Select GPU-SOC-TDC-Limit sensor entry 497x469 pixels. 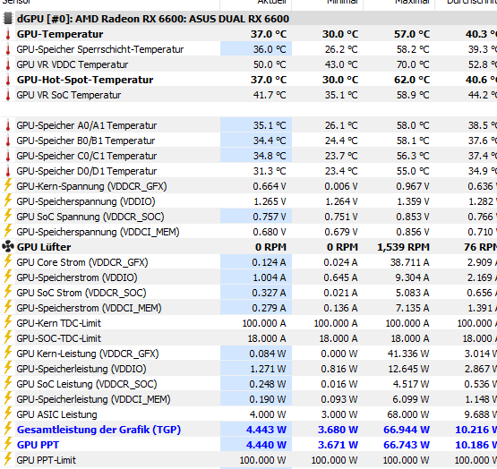[249, 338]
